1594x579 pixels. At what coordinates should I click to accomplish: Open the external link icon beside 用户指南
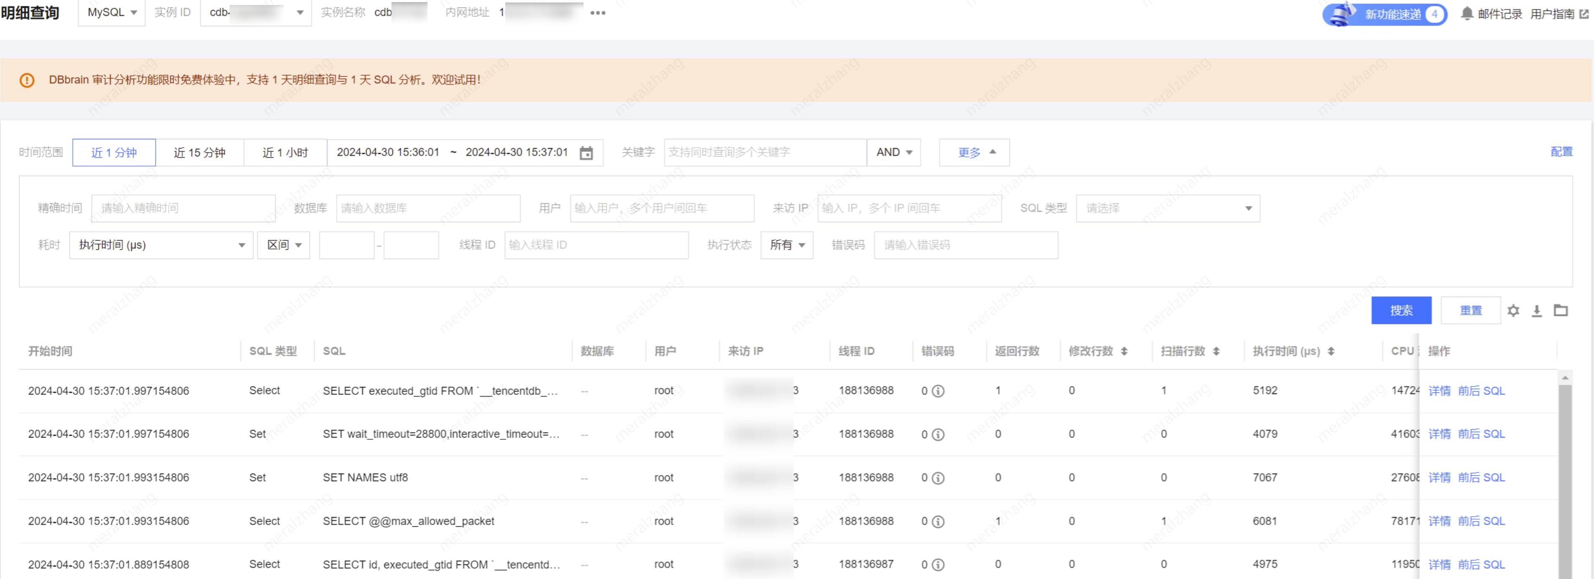[x=1584, y=13]
